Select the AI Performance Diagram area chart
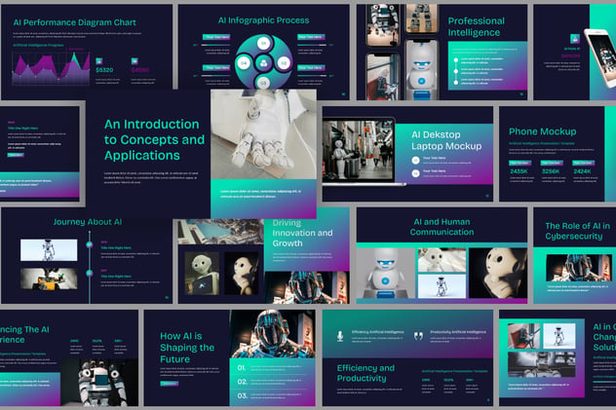Image resolution: width=616 pixels, height=410 pixels. pyautogui.click(x=51, y=69)
